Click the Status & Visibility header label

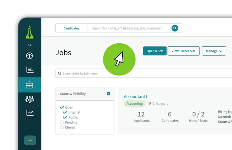click(73, 94)
